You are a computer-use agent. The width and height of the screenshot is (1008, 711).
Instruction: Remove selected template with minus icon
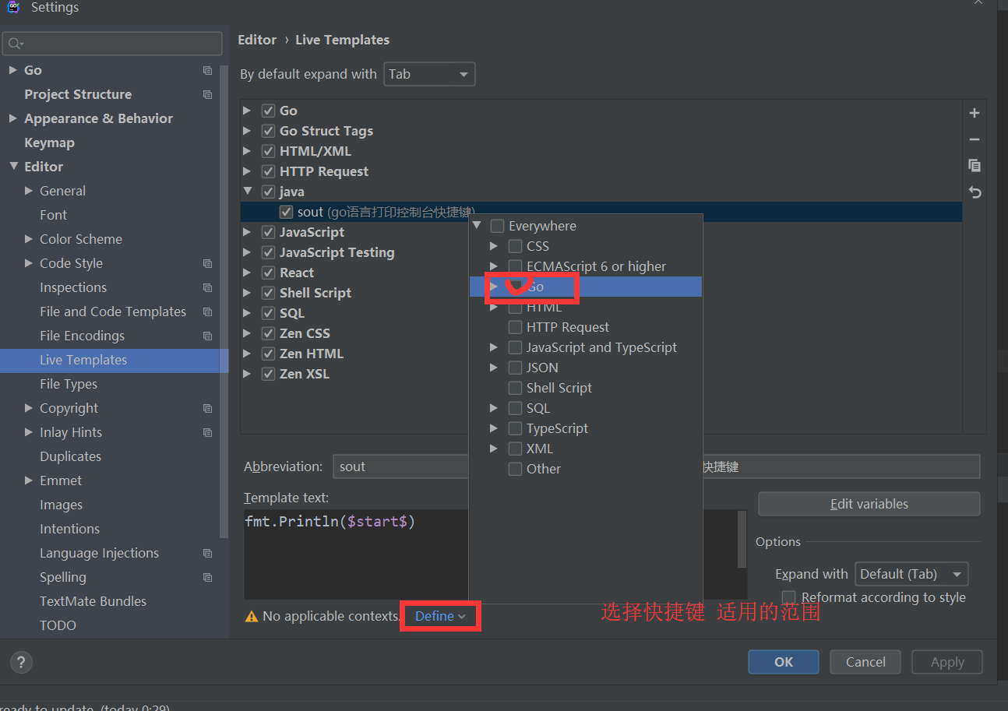tap(975, 139)
